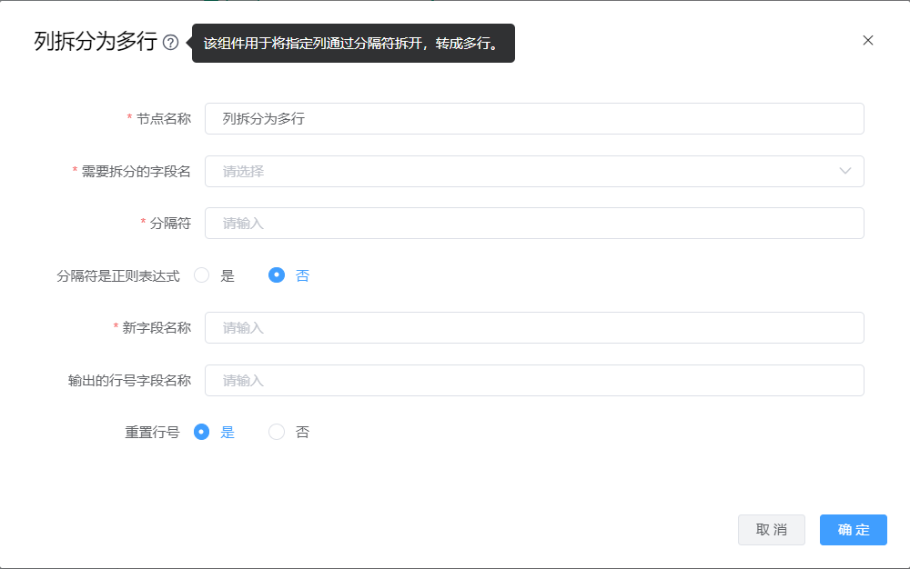Confirm with the blue 确定 button

click(x=853, y=530)
